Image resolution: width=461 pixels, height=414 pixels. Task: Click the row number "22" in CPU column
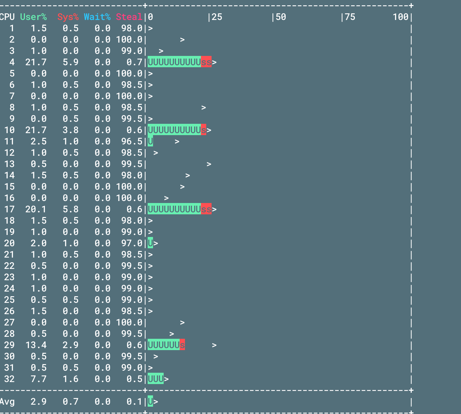click(x=9, y=266)
